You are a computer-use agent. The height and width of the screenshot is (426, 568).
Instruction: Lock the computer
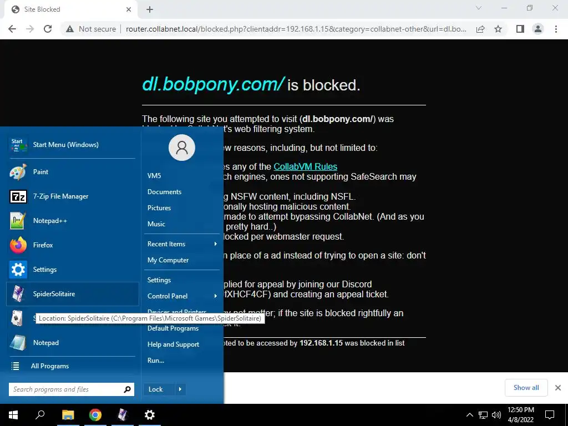click(159, 389)
